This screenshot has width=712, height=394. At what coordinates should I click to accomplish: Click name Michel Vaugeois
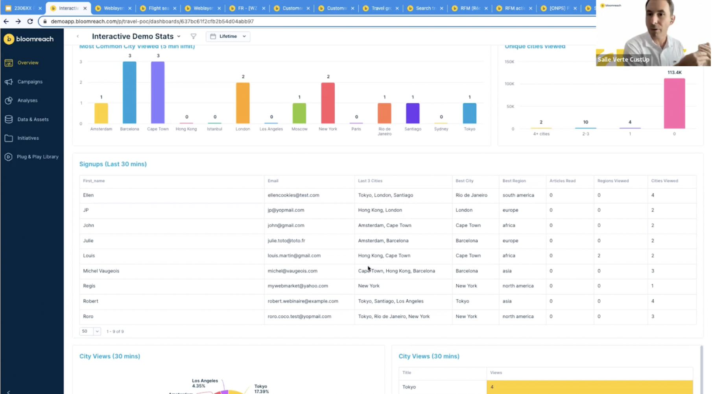click(x=101, y=271)
